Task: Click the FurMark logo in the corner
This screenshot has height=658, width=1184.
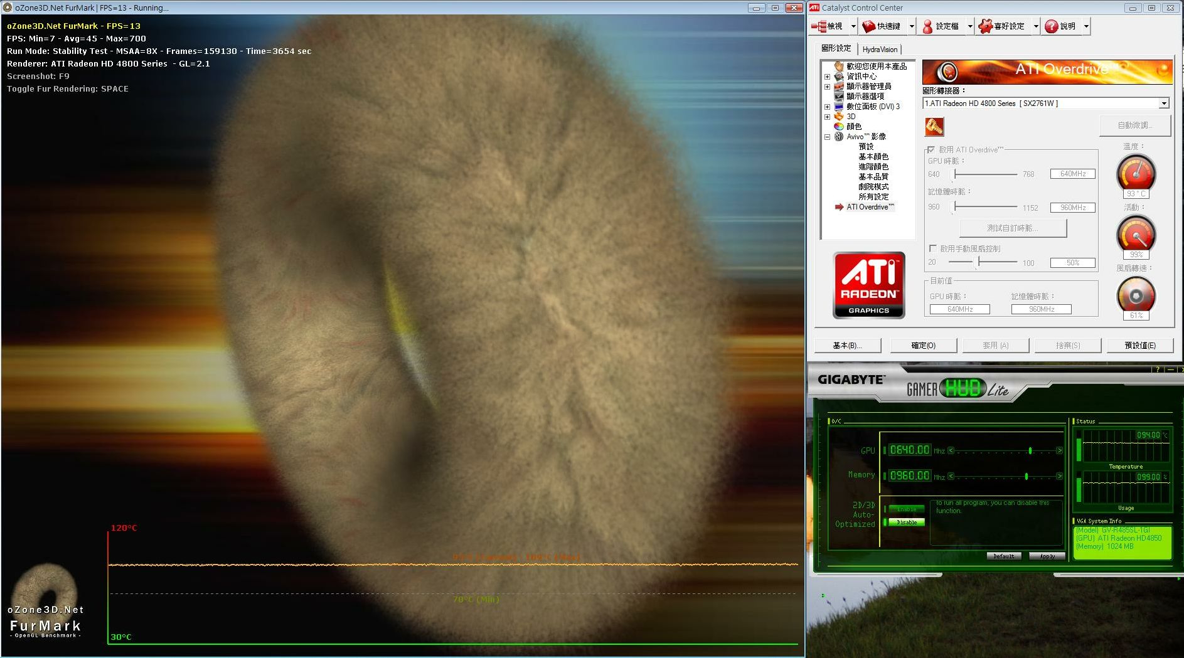Action: coord(45,602)
